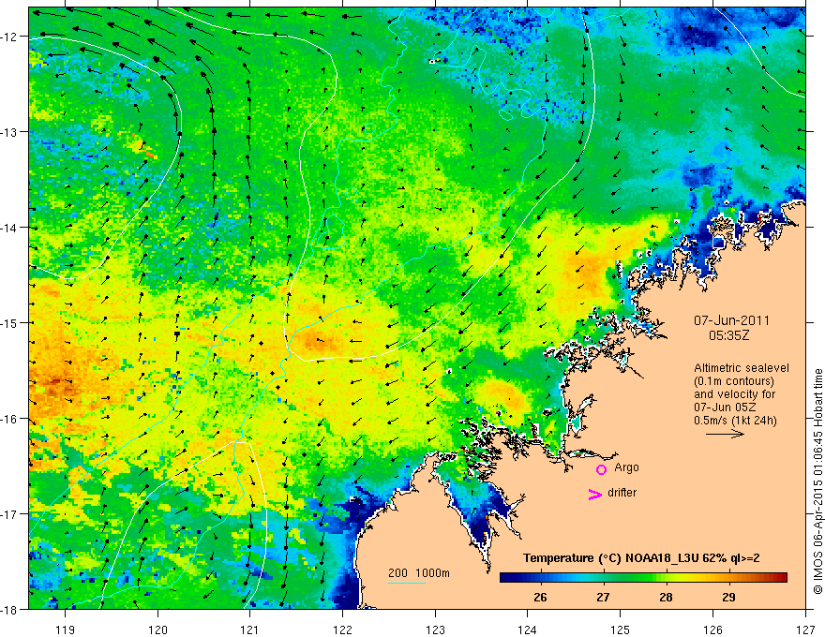Viewport: 825px width, 637px height.
Task: Click the latitude axis label -16
Action: click(9, 419)
